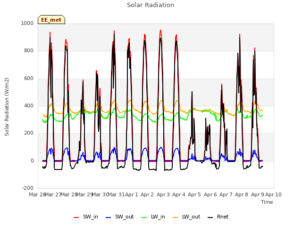Click the Apr 1 x-axis date label

132,194
